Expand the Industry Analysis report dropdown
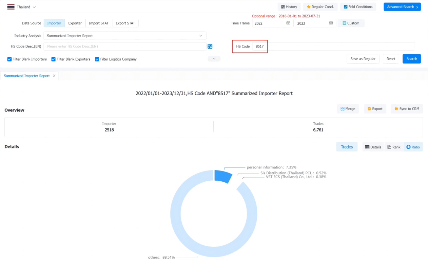This screenshot has width=428, height=261. tap(125, 36)
